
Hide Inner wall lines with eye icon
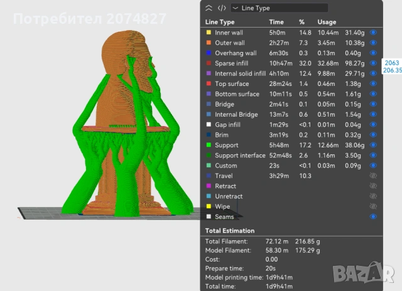373,32
